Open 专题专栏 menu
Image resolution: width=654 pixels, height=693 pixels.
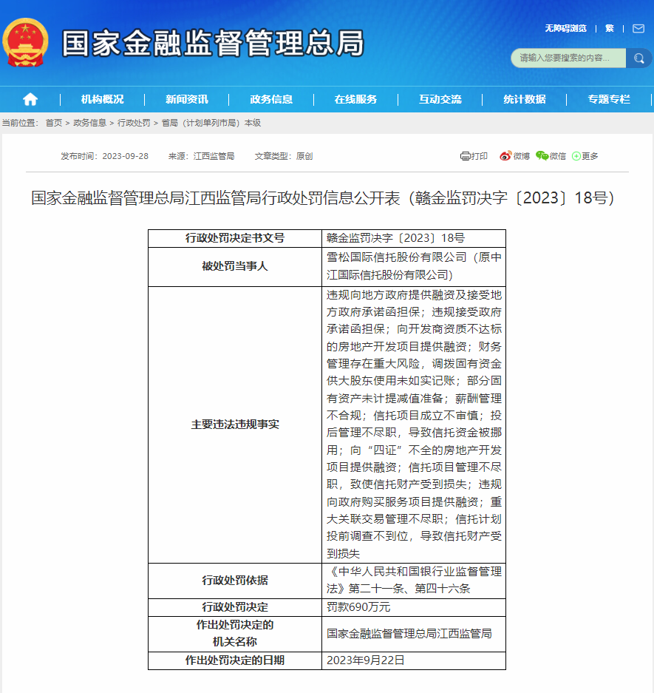point(609,99)
